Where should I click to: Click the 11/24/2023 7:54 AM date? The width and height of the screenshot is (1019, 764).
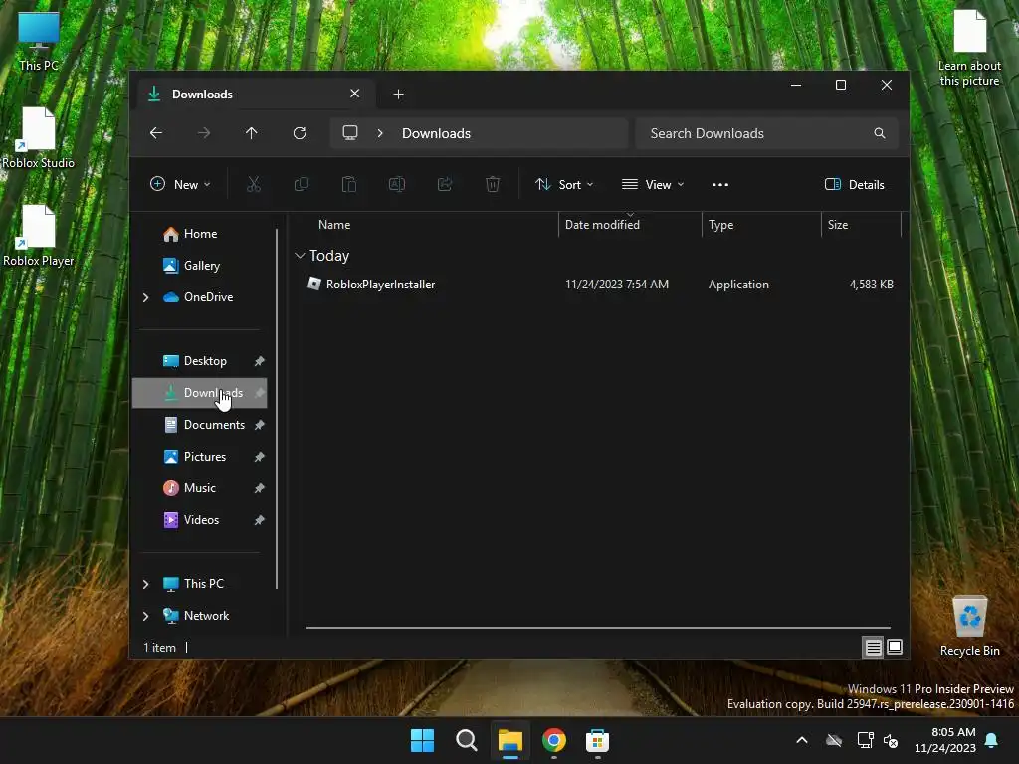pyautogui.click(x=617, y=284)
